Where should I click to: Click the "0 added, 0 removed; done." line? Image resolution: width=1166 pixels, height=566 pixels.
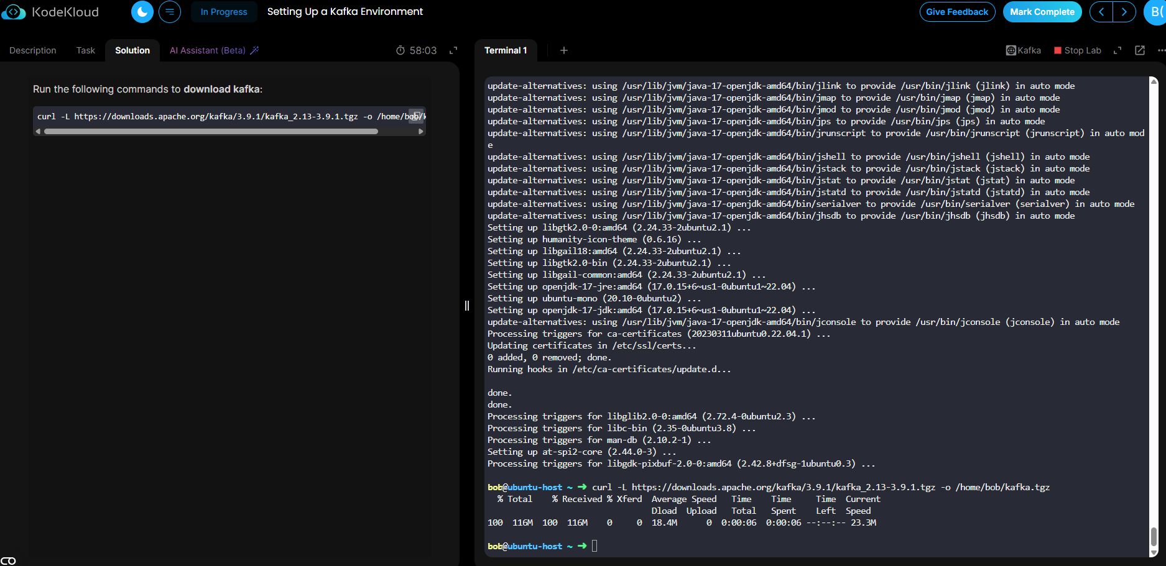coord(550,357)
